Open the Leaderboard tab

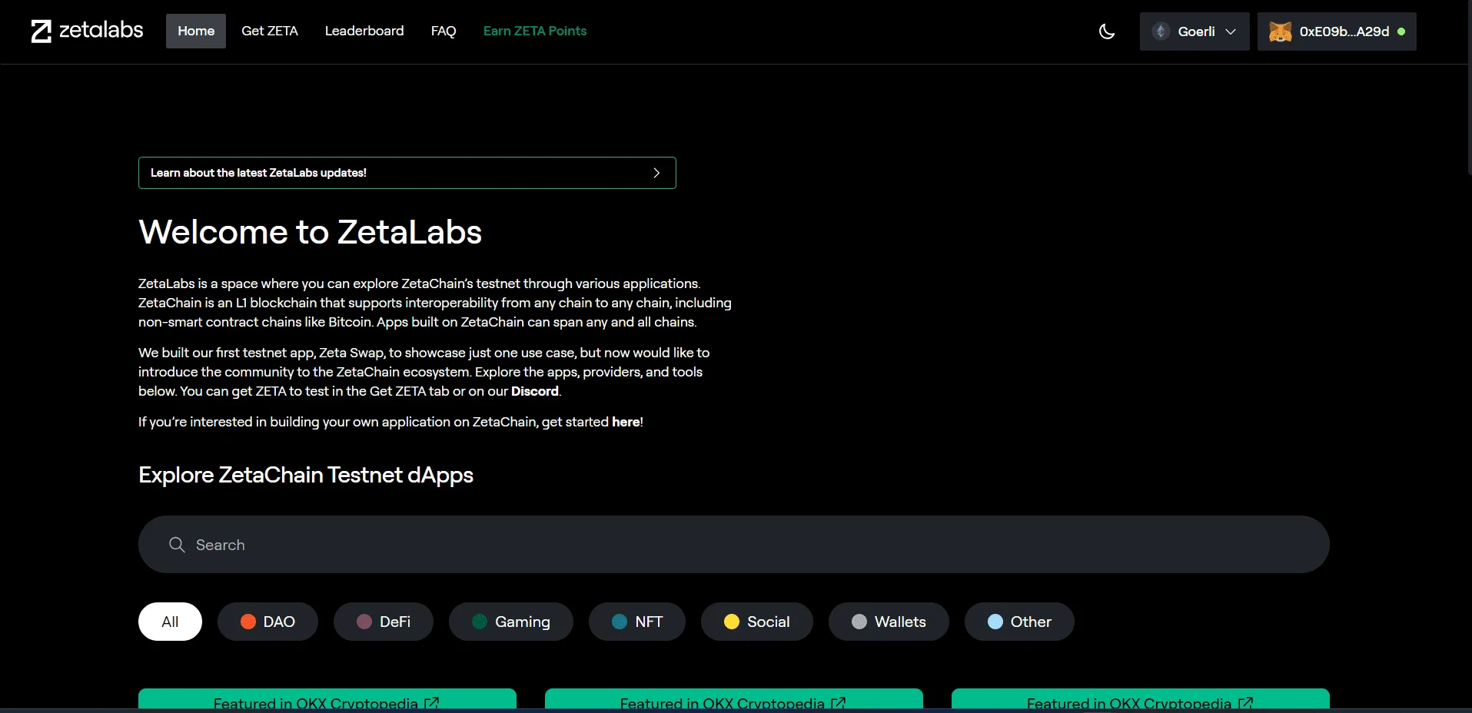[364, 31]
